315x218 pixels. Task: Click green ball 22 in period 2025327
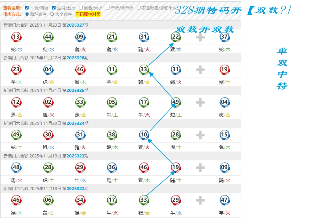(x=176, y=37)
